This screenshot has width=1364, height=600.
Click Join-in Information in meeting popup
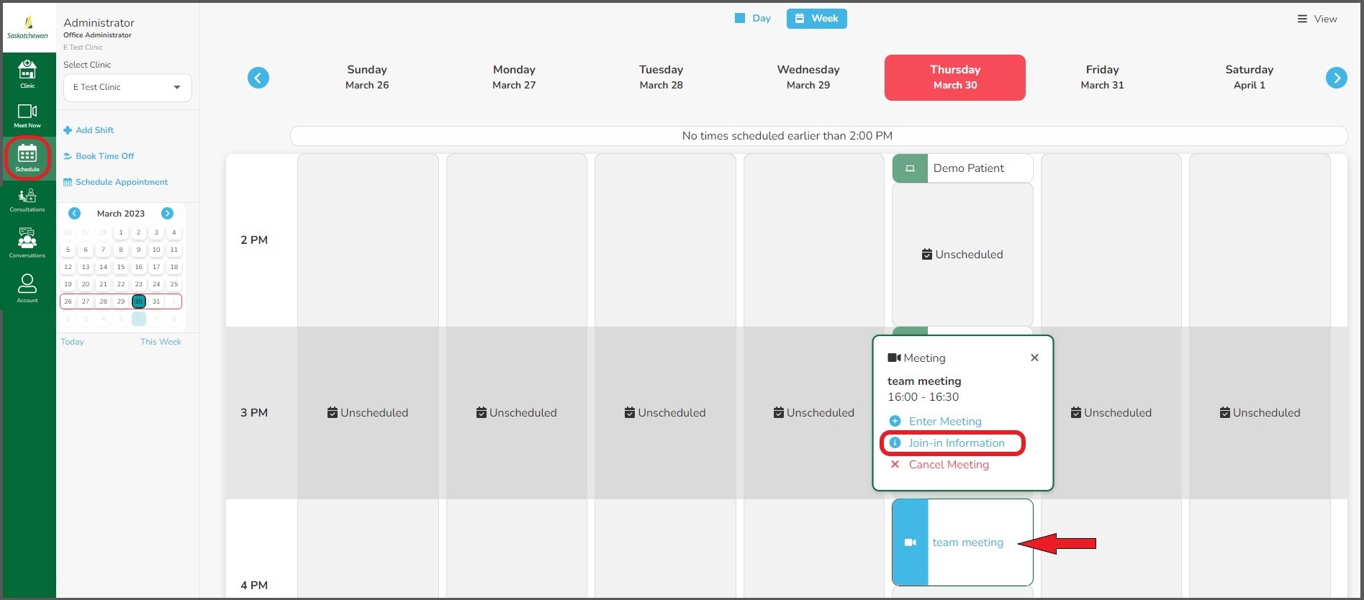(x=956, y=443)
